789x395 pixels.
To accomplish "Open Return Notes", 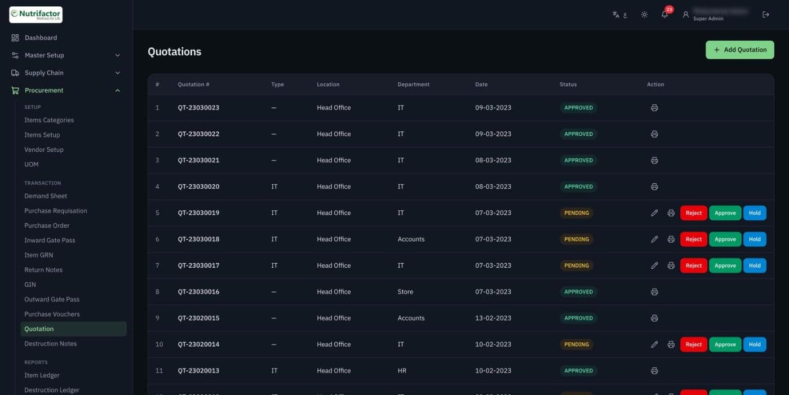I will coord(43,270).
